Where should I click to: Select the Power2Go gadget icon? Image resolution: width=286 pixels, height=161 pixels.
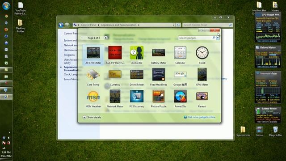(180, 96)
